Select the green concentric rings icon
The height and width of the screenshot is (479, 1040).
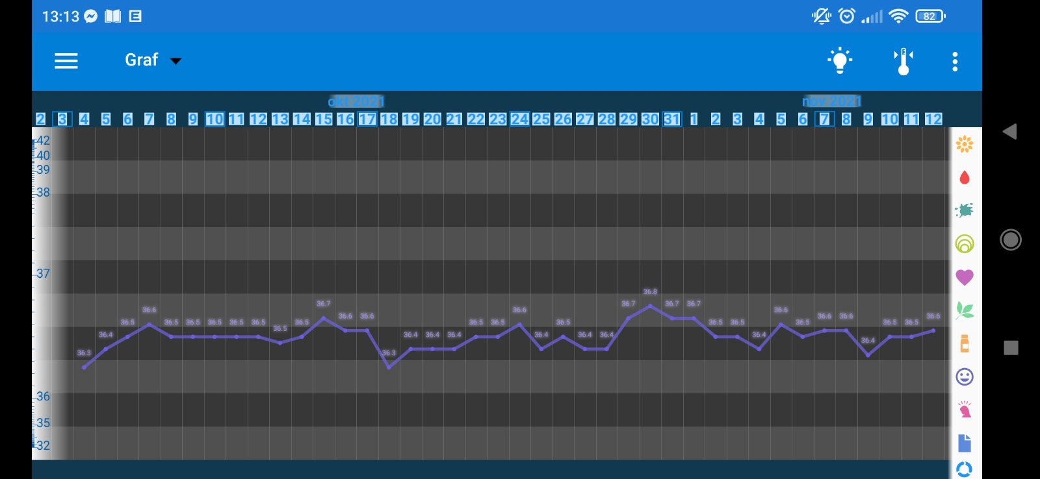[x=965, y=244]
